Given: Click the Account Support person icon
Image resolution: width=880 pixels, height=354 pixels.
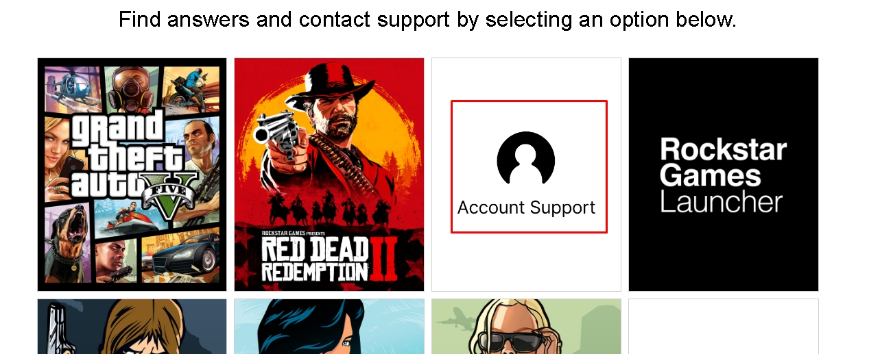Looking at the screenshot, I should tap(526, 158).
